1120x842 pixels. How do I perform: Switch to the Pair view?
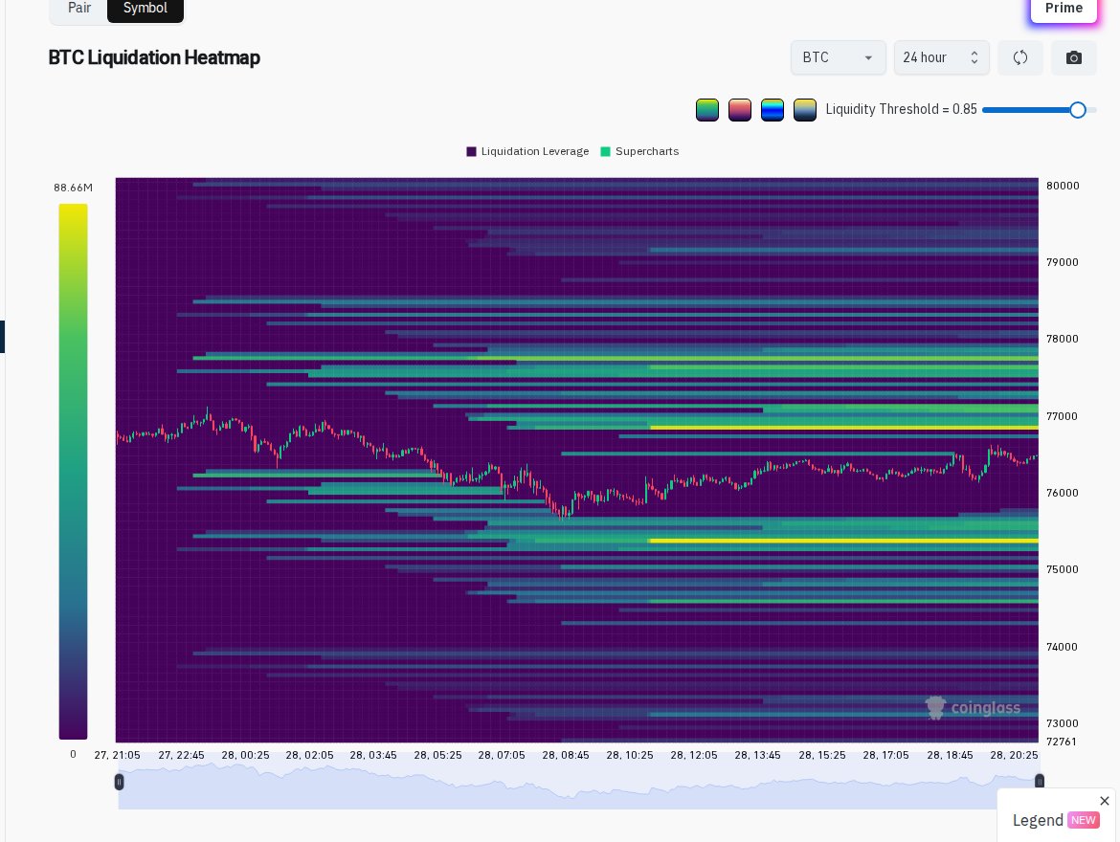tap(79, 8)
